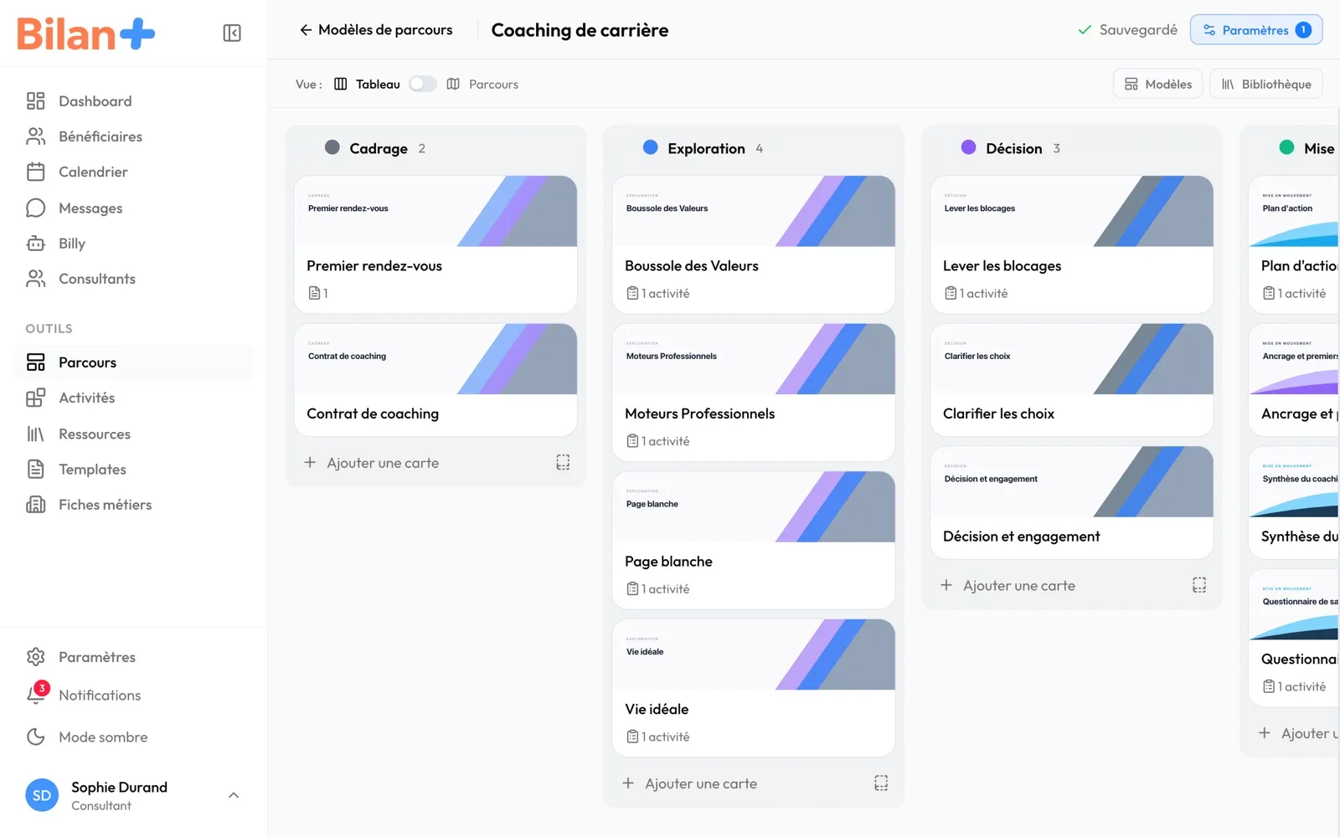This screenshot has height=837, width=1340.
Task: Click the dashed template icon in Exploration column
Action: click(881, 783)
